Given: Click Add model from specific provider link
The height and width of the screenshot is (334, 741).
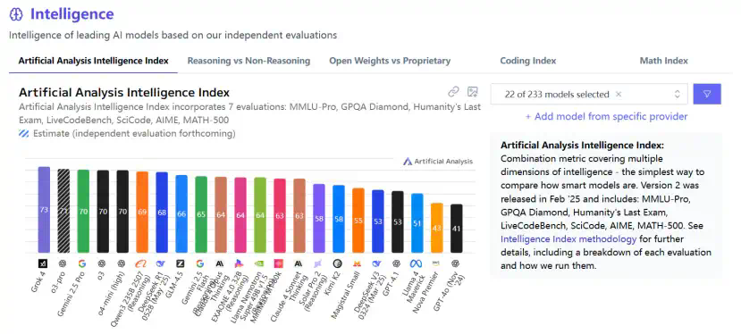Looking at the screenshot, I should 606,116.
